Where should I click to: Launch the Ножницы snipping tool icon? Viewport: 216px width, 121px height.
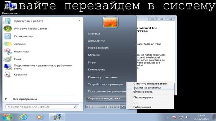click(x=8, y=51)
